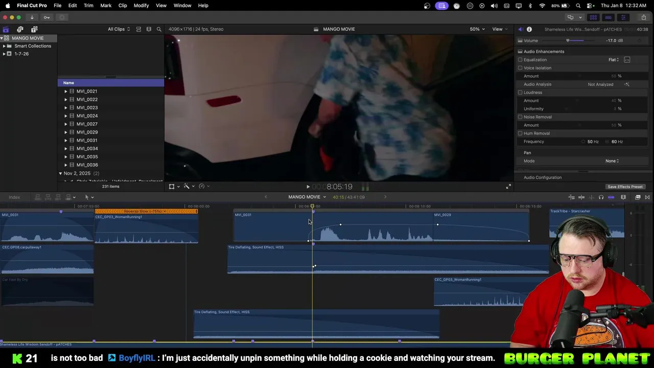654x368 pixels.
Task: Toggle audio skimming icon in timeline
Action: point(591,197)
